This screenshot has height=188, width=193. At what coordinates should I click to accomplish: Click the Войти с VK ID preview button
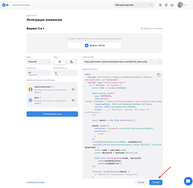tap(95, 45)
